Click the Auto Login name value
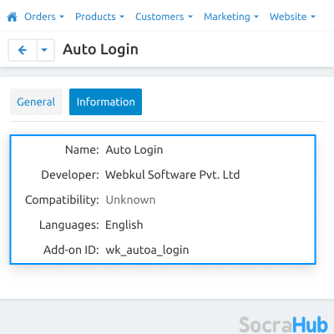This screenshot has width=334, height=334. pos(134,150)
